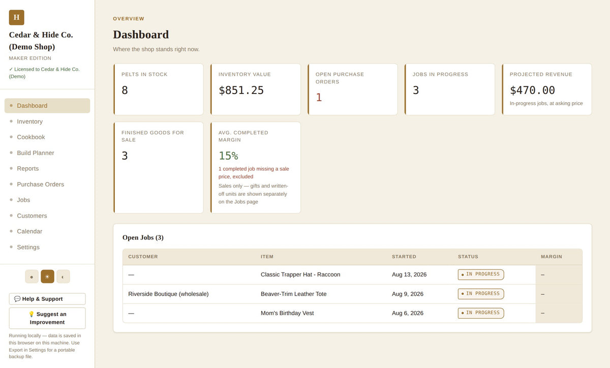Select the Jobs in Progress card
The image size is (610, 368).
click(450, 89)
